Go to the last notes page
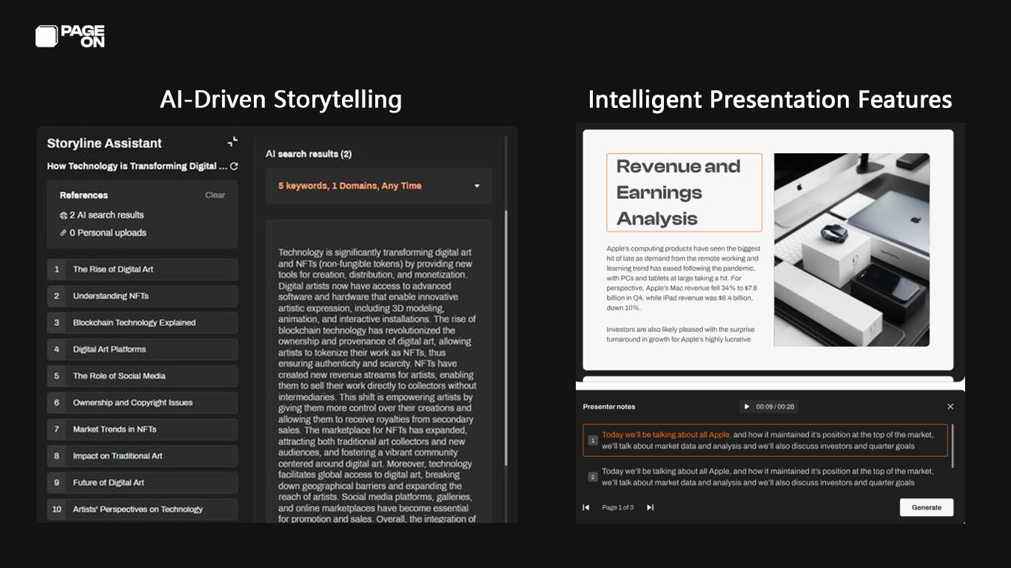Image resolution: width=1011 pixels, height=568 pixels. click(650, 507)
